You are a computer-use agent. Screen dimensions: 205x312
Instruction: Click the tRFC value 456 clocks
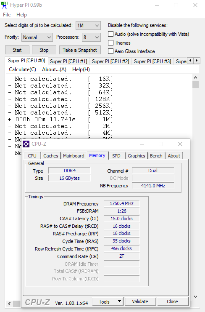(x=122, y=248)
